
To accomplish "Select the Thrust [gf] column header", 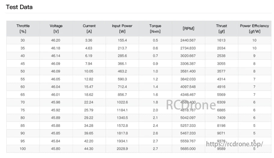I will point(221,29).
